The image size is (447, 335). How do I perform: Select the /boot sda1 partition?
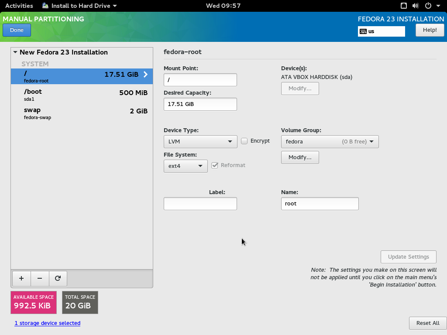[82, 95]
